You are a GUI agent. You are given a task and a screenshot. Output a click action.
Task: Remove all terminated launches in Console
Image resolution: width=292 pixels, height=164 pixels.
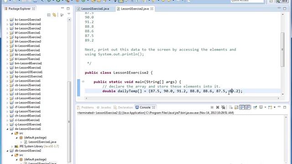[x=223, y=108]
